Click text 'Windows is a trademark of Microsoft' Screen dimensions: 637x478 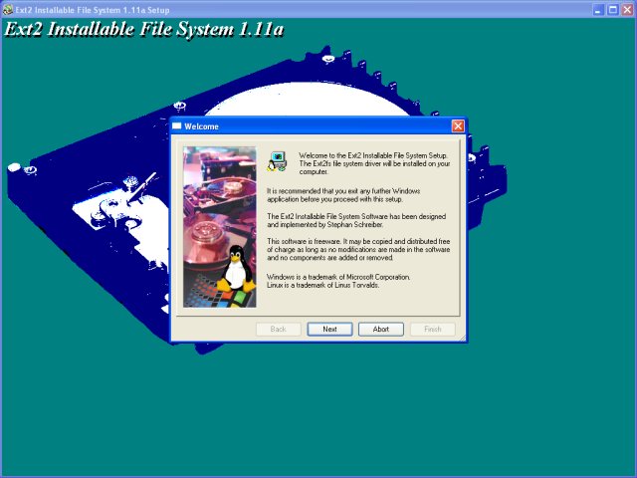tap(319, 277)
